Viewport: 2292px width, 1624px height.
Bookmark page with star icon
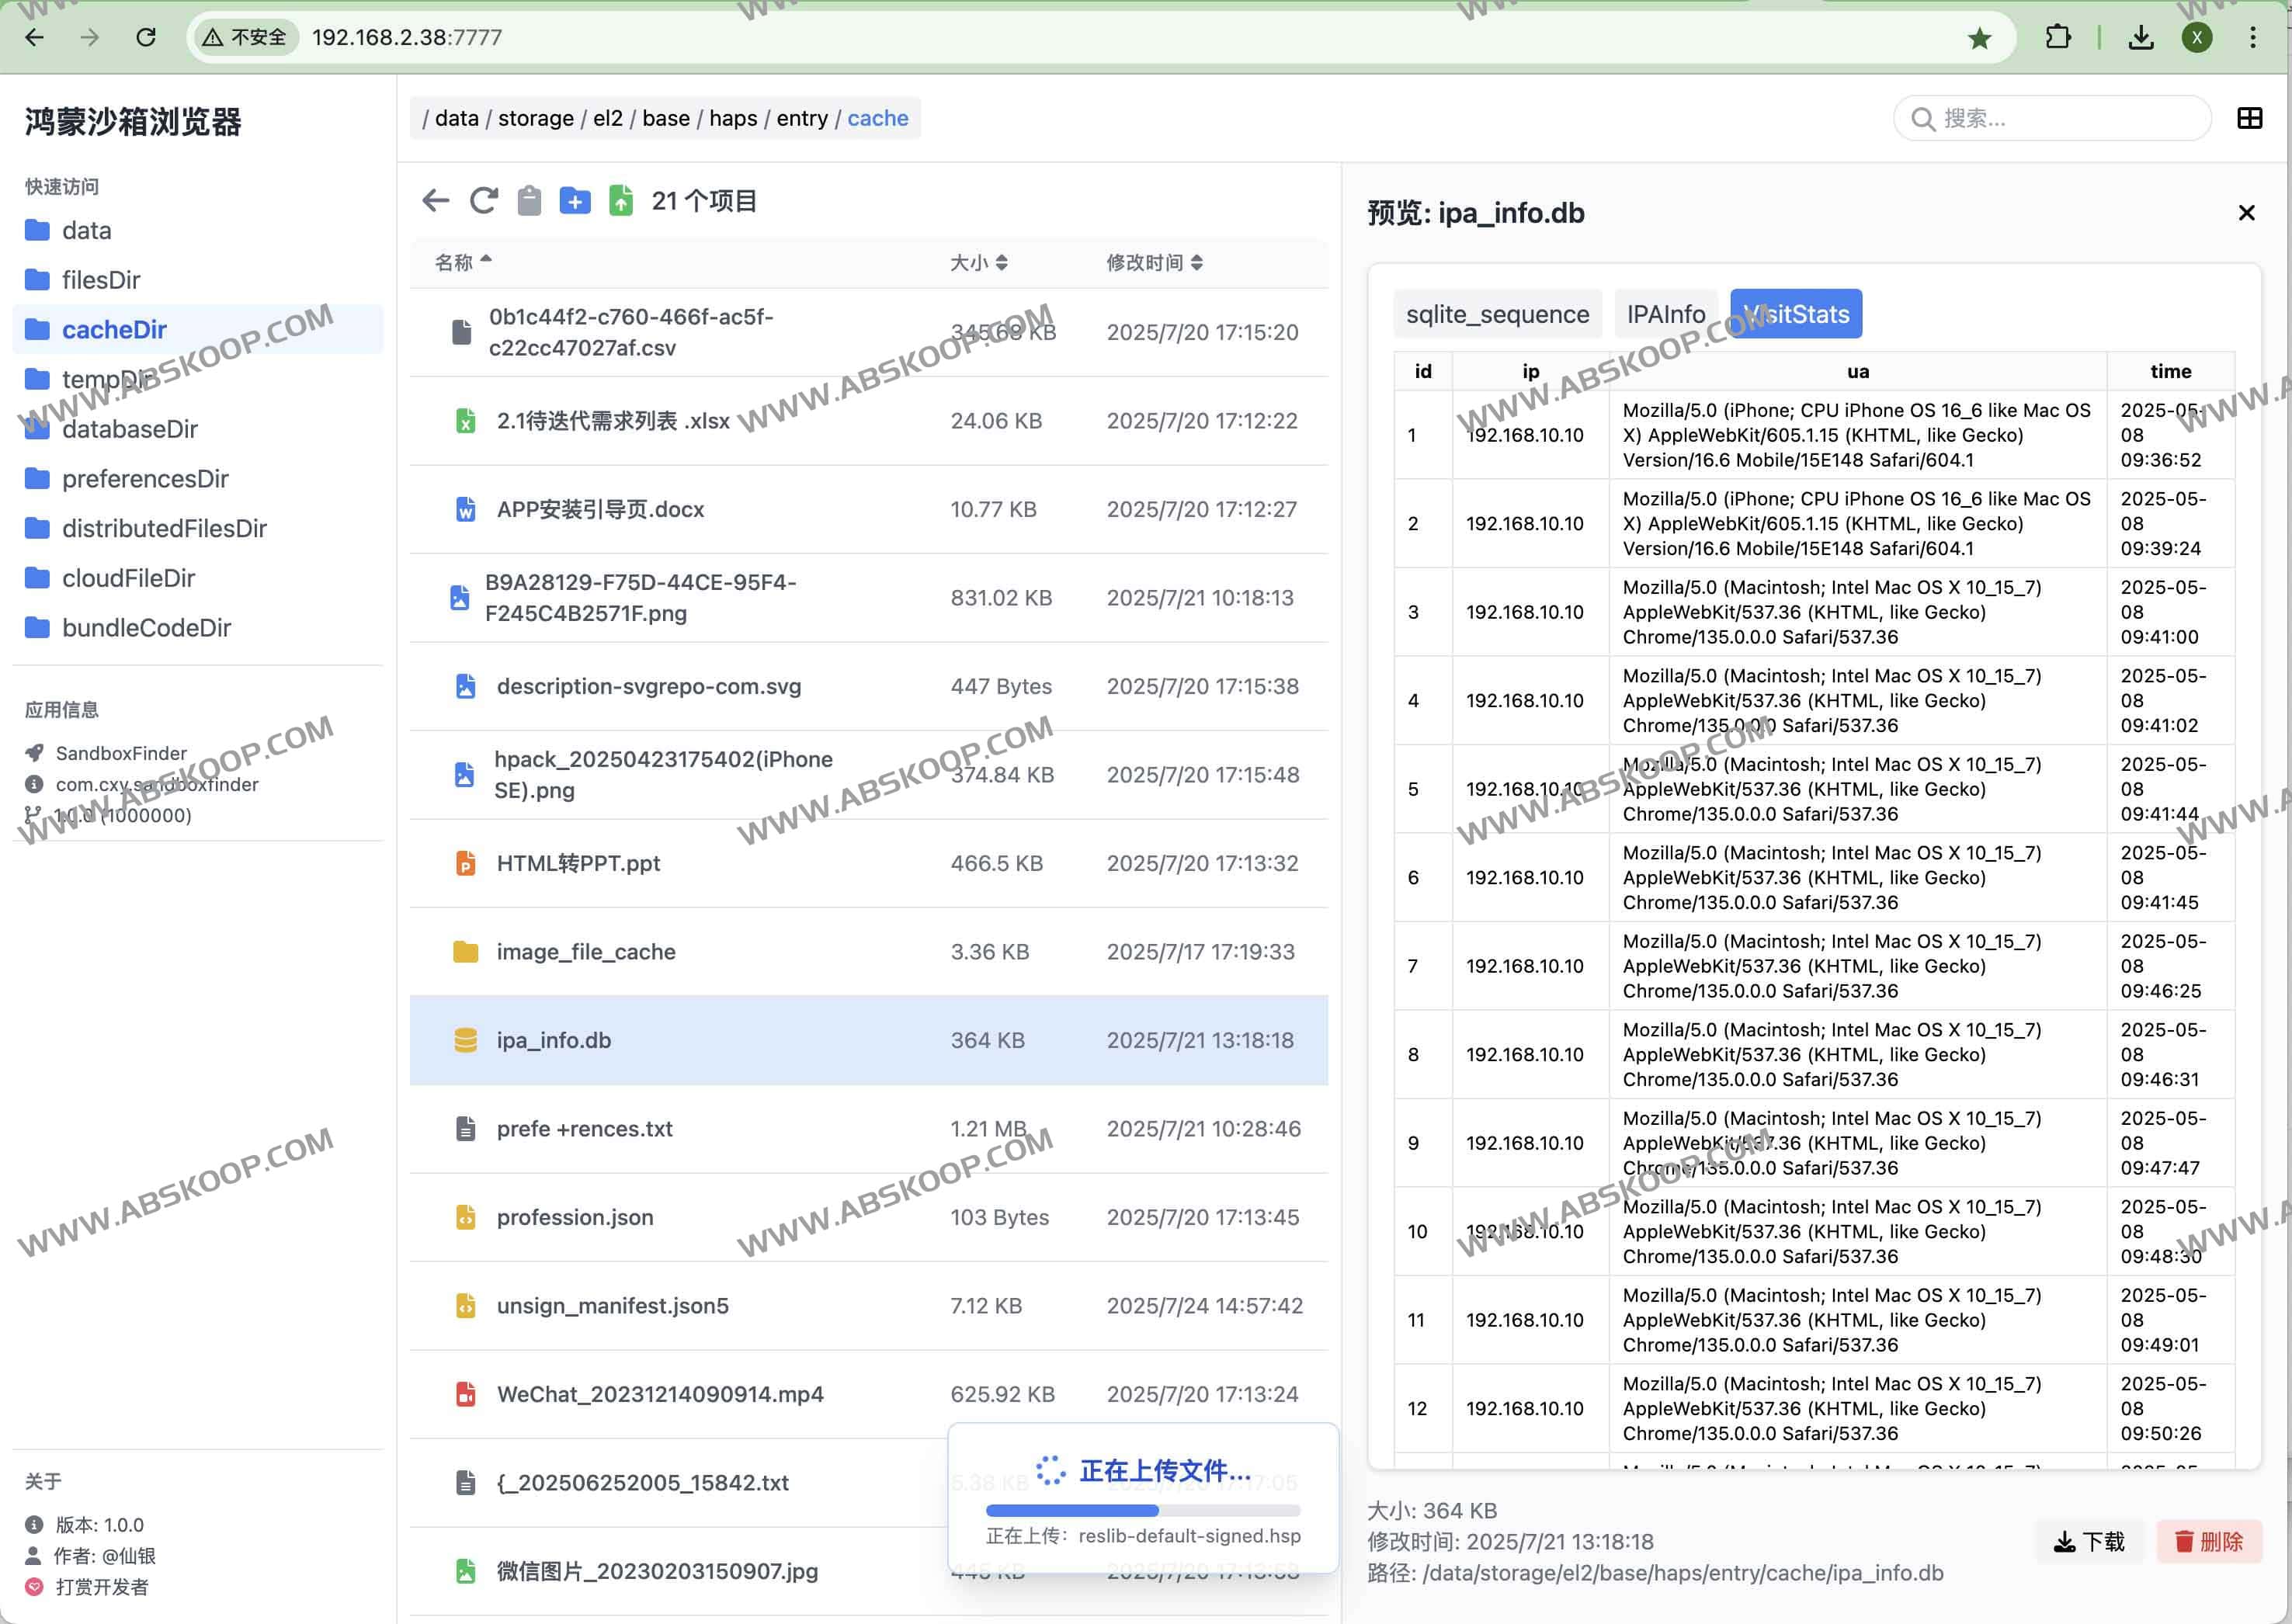[1979, 38]
